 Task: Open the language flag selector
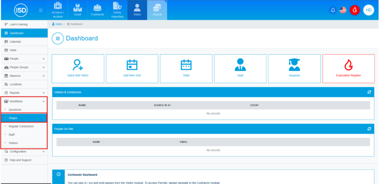(x=343, y=10)
